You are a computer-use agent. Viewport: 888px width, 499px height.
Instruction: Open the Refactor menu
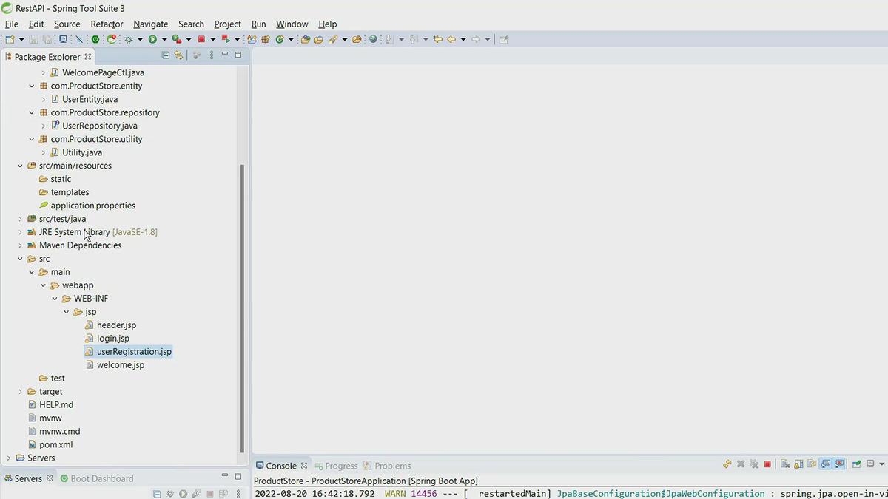click(107, 24)
